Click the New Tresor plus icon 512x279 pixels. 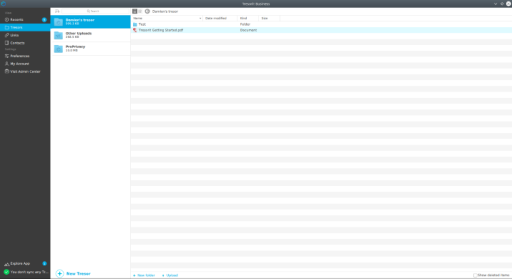(60, 274)
